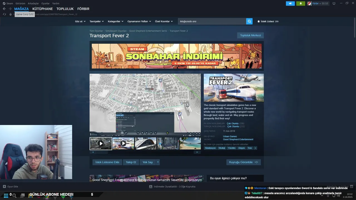Go forward with the right arrow
Screen dimensions: 356x200
(10, 9)
